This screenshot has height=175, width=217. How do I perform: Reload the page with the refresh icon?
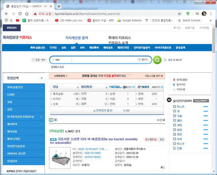[20, 14]
